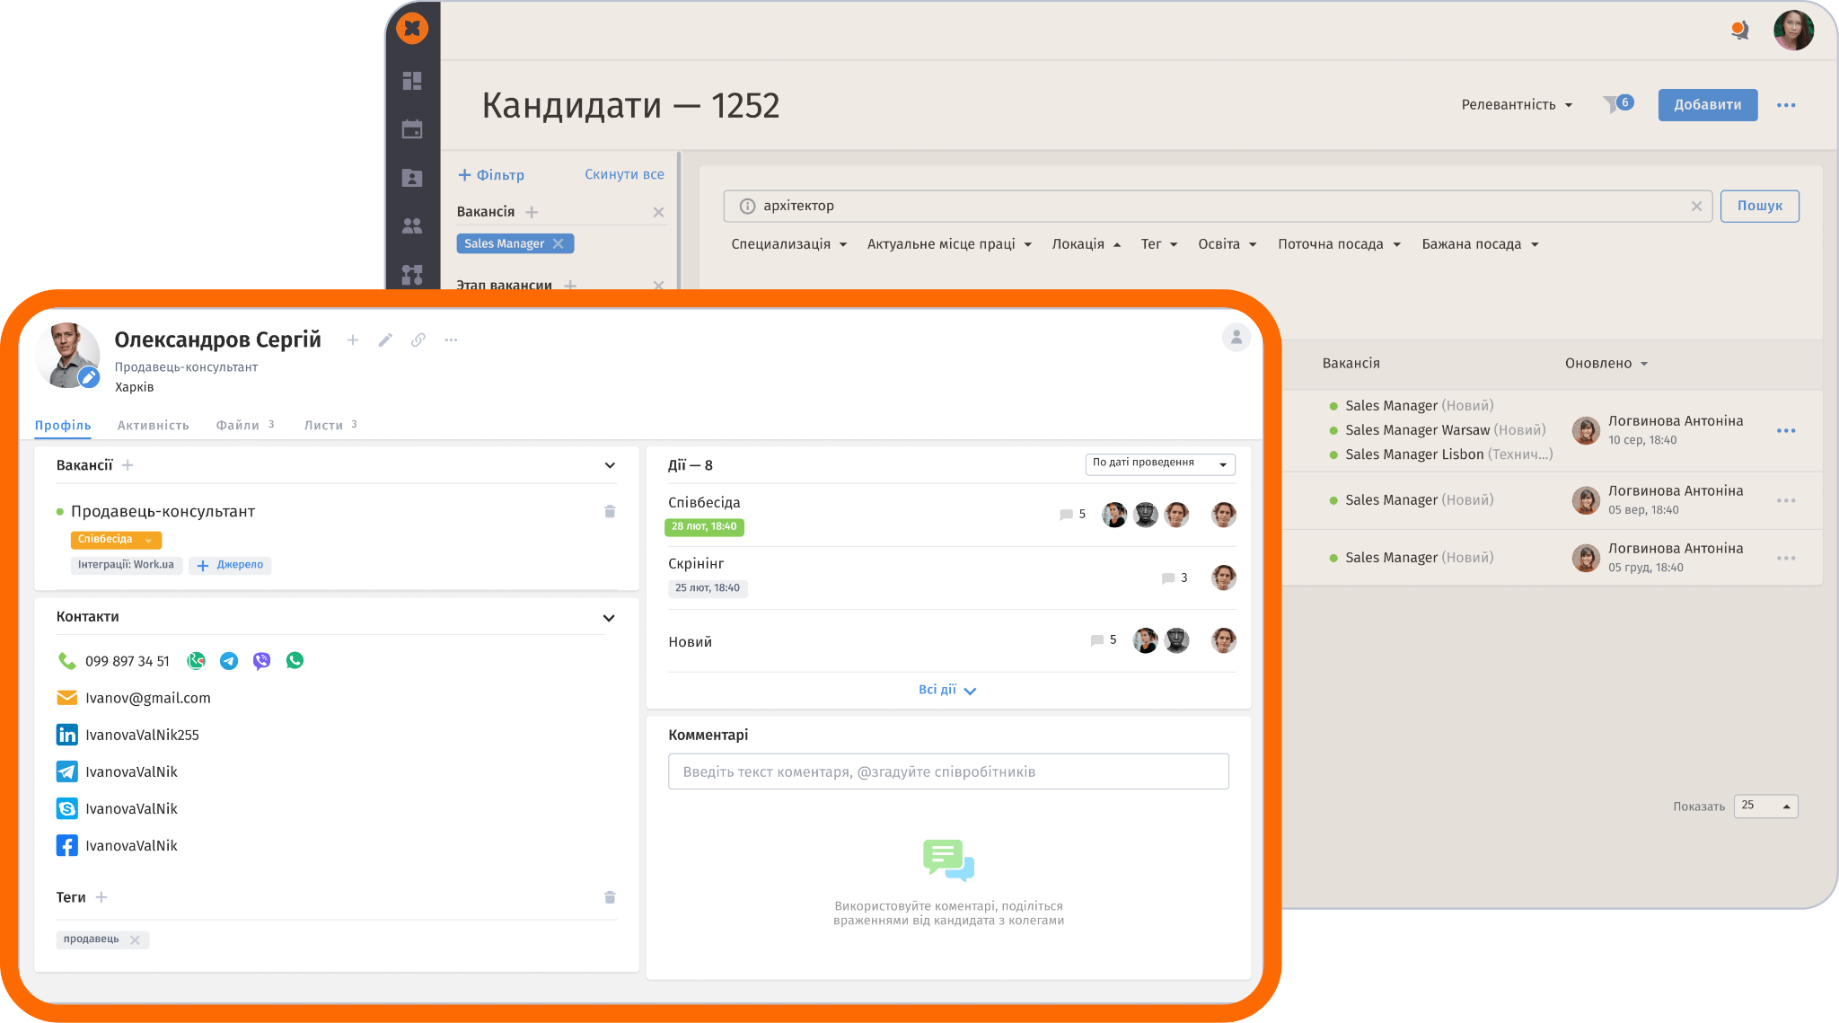Collapse the Контакти section chevron
Screen dimensions: 1839x1023
[609, 617]
